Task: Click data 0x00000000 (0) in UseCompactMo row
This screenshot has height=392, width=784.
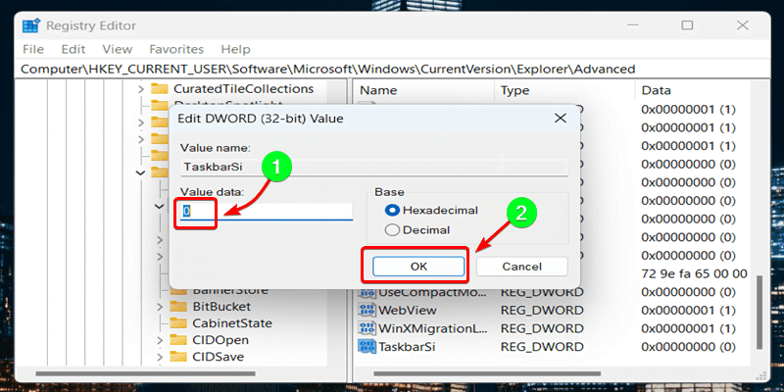Action: pos(689,292)
